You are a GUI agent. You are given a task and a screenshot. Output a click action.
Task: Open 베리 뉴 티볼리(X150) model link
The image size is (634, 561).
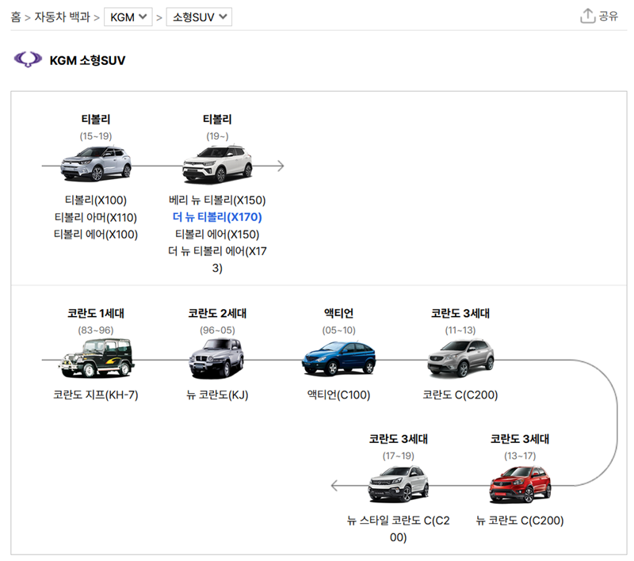[217, 200]
